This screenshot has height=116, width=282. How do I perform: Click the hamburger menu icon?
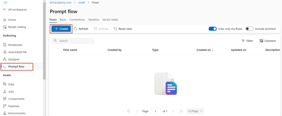pyautogui.click(x=5, y=2)
